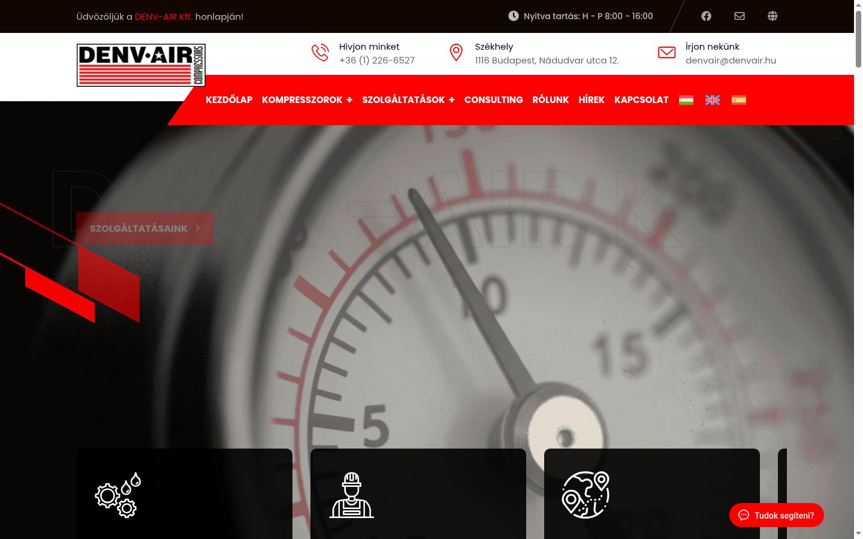The image size is (863, 539).
Task: Click the red envelope icon near Írjon nekünk
Action: point(666,53)
